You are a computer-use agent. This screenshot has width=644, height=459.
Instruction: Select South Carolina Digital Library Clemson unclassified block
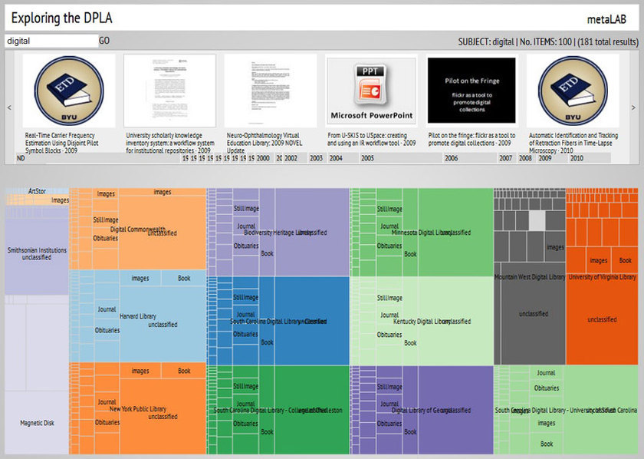312,321
